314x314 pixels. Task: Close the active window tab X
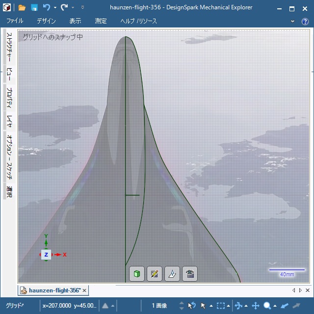308,290
